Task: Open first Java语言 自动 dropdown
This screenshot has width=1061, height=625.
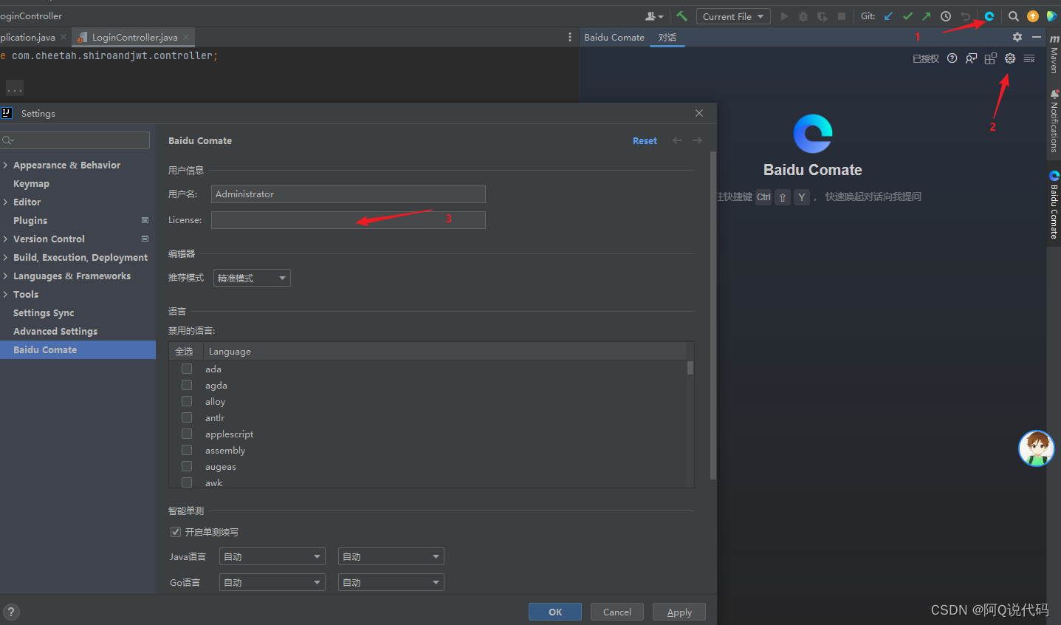Action: pyautogui.click(x=272, y=556)
